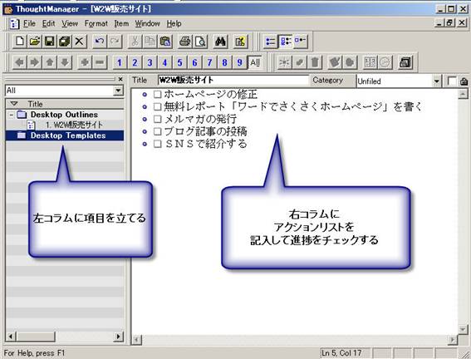
Task: Switch to checkbox list view
Action: point(285,42)
